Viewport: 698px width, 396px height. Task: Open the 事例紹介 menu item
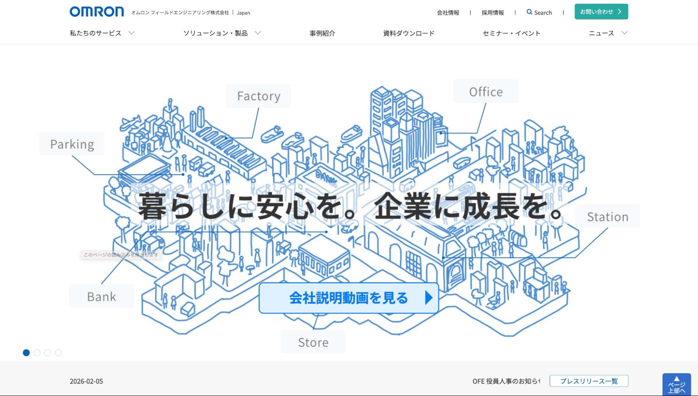322,33
